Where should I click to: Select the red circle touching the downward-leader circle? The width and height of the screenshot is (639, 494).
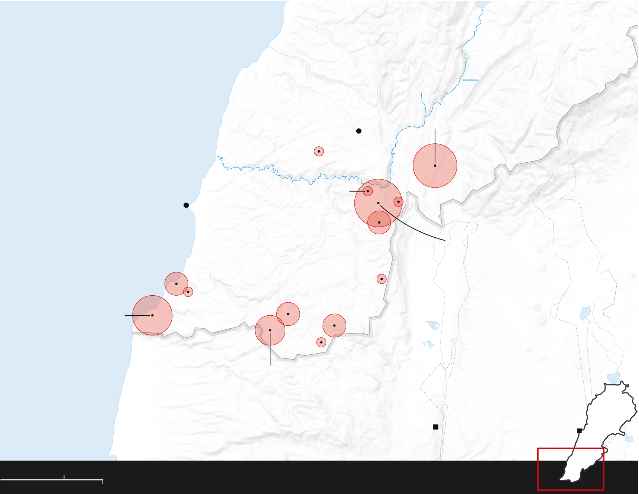click(288, 314)
